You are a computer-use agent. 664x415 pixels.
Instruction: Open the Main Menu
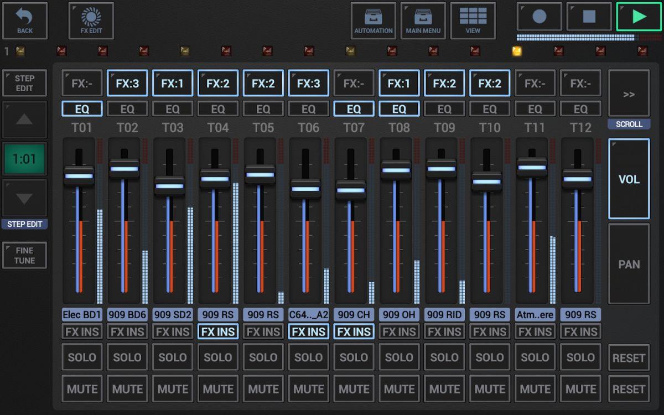(x=423, y=20)
